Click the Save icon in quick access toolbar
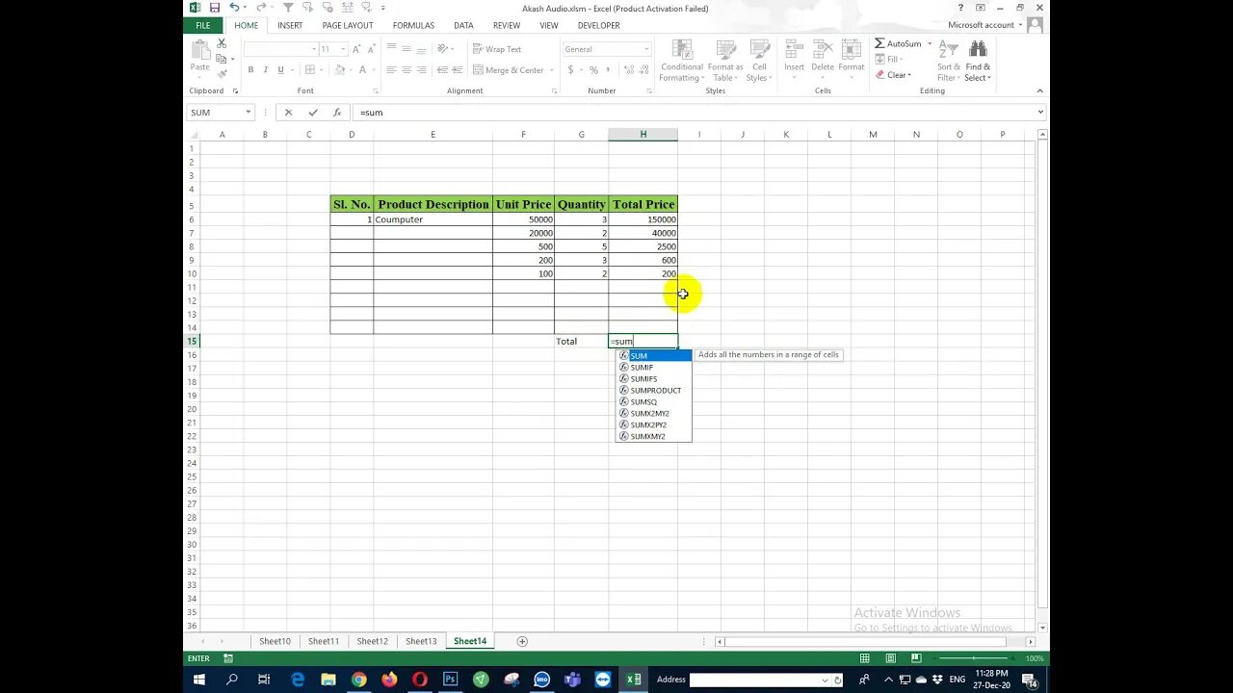Viewport: 1233px width, 693px height. [x=214, y=8]
